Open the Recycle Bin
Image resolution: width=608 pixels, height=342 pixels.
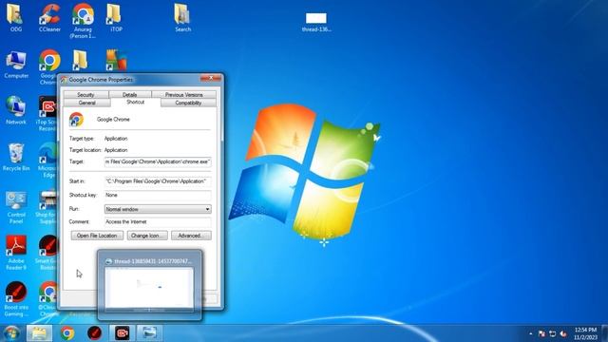click(16, 157)
